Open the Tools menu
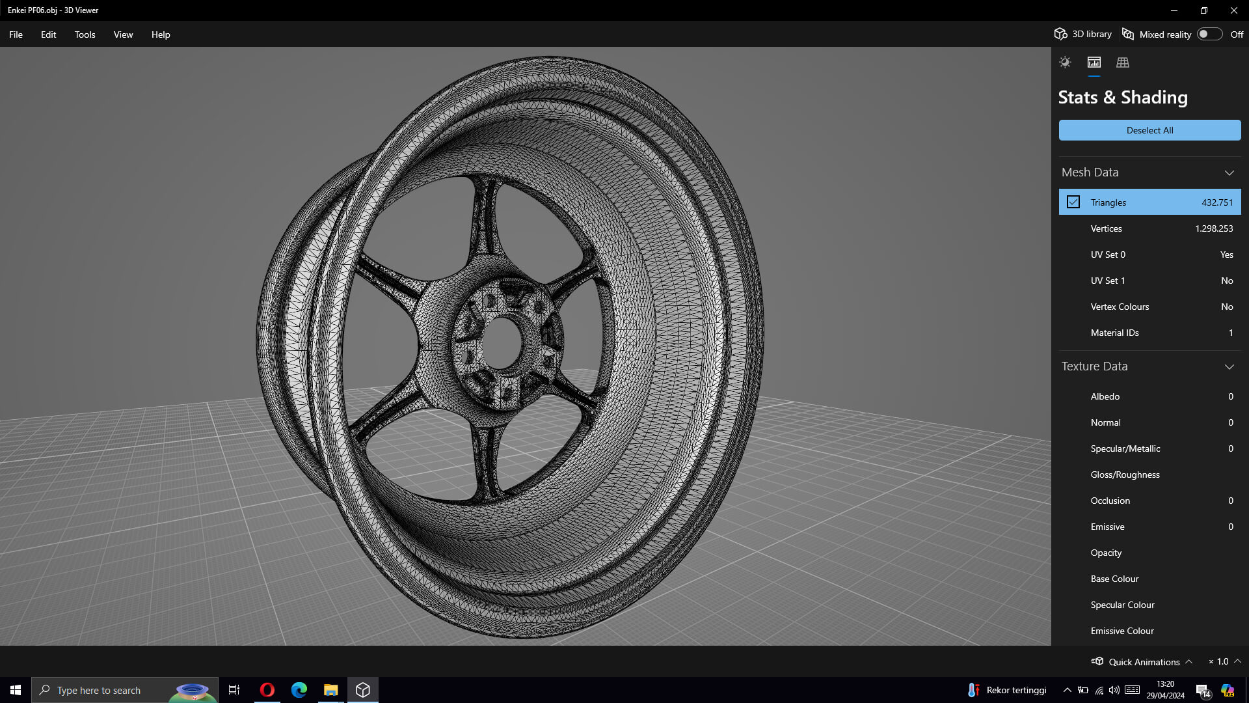The height and width of the screenshot is (703, 1249). (85, 34)
